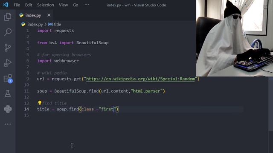This screenshot has width=273, height=153.
Task: Click the 'find title' comment on line 13
Action: point(54,103)
